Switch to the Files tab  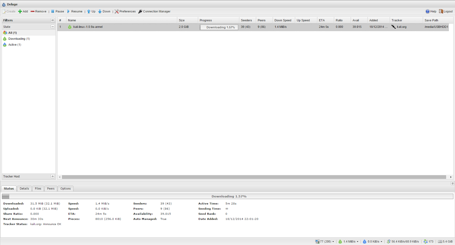coord(38,189)
